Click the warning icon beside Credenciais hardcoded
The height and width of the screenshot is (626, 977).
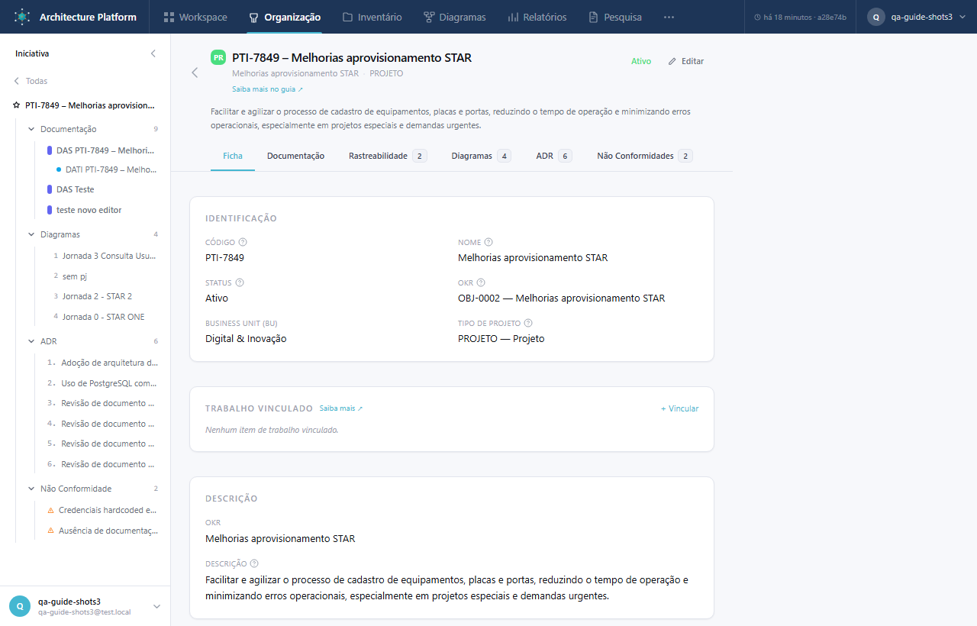pyautogui.click(x=51, y=510)
